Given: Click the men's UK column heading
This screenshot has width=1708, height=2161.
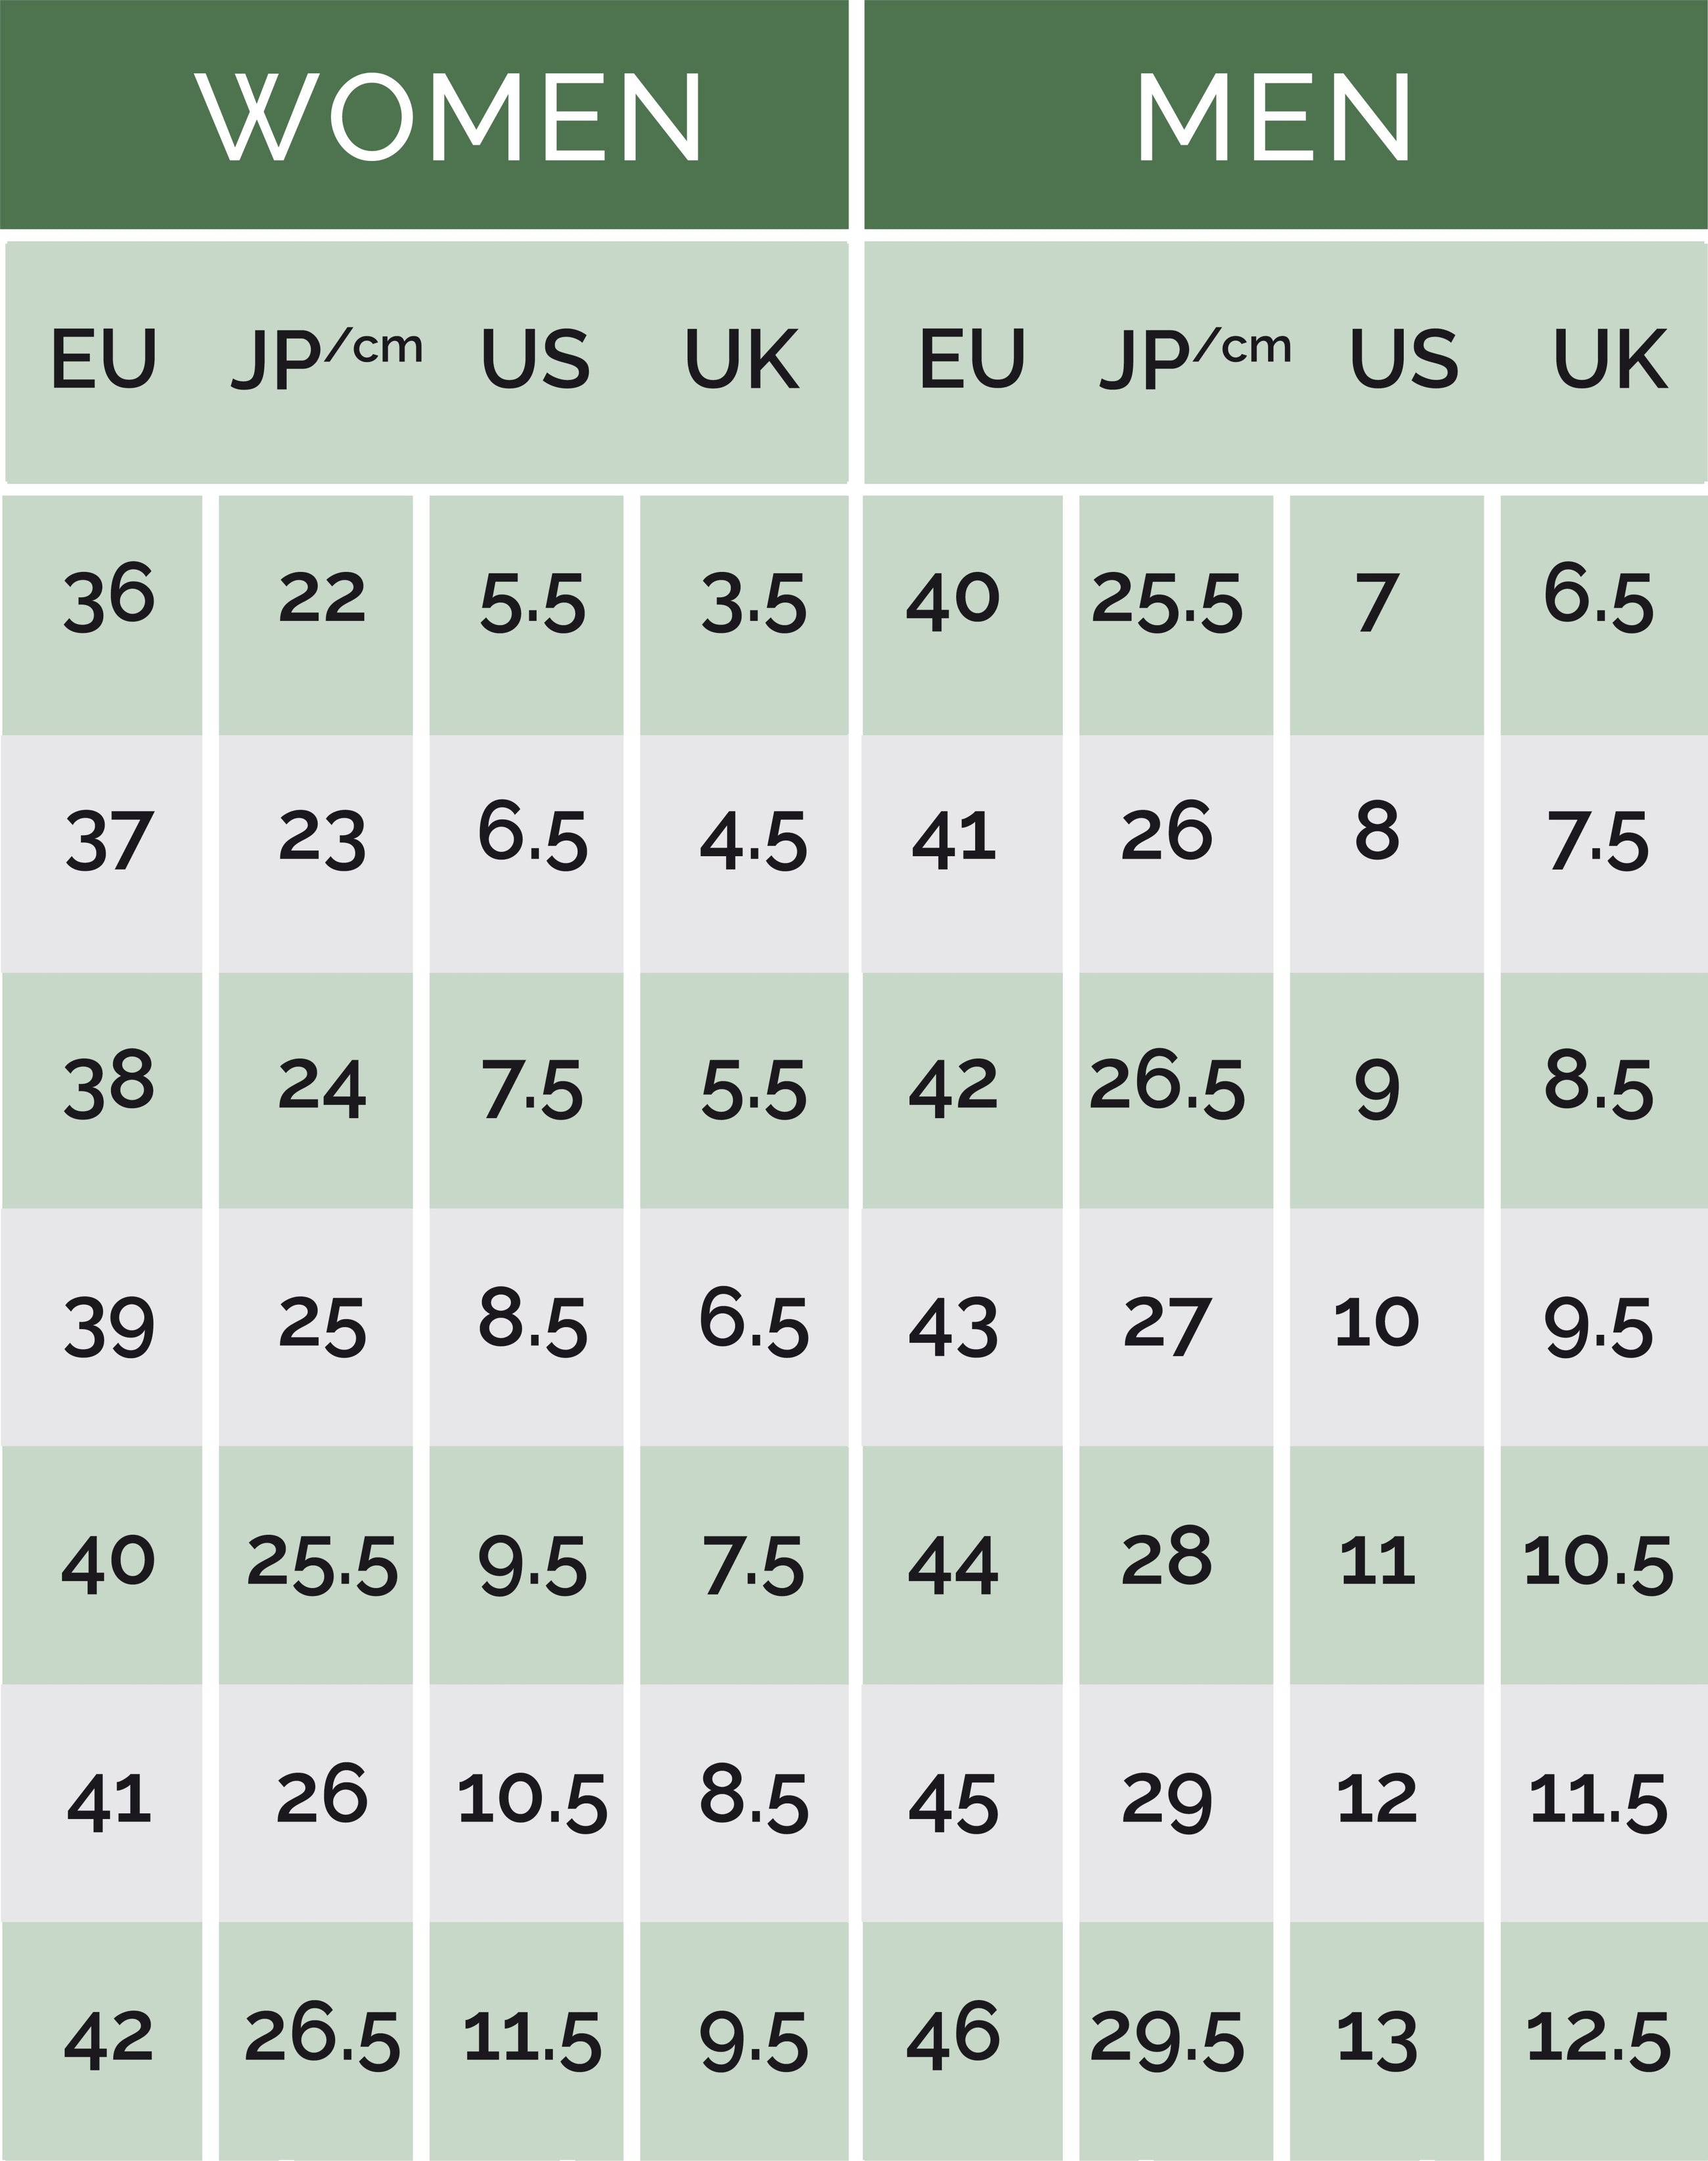Looking at the screenshot, I should 1609,359.
